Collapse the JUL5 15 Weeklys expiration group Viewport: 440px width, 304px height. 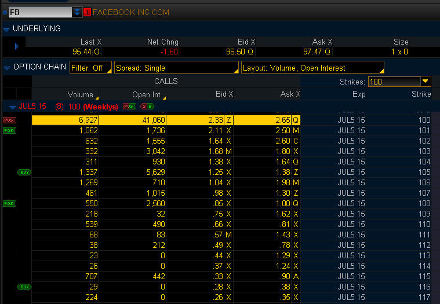coord(13,107)
